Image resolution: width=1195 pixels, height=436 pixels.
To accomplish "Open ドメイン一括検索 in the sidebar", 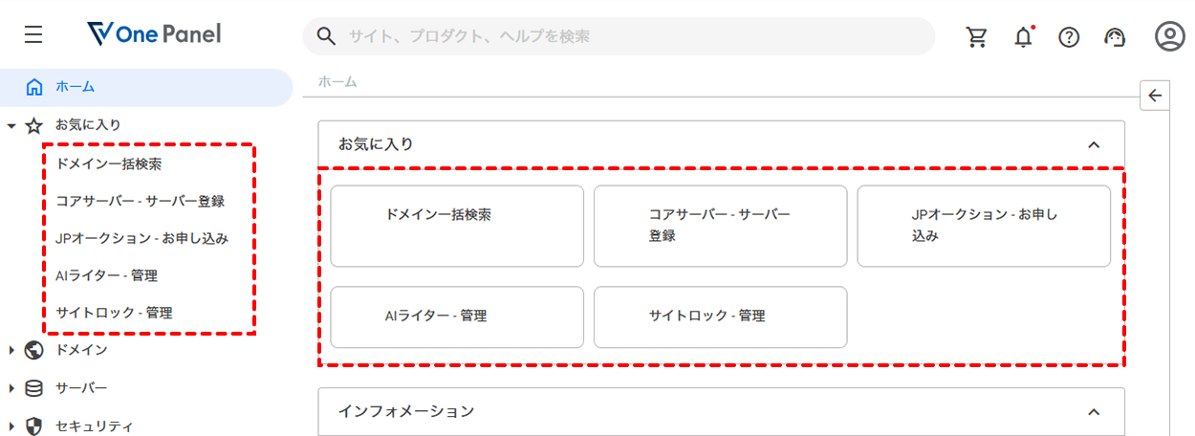I will point(109,163).
